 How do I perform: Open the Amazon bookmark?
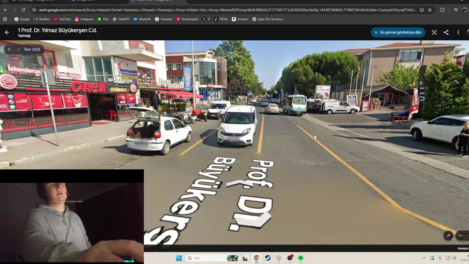[x=240, y=19]
